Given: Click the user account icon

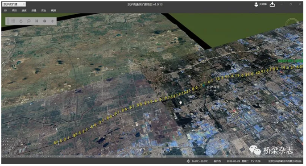Looking at the screenshot, I should [x=256, y=4].
